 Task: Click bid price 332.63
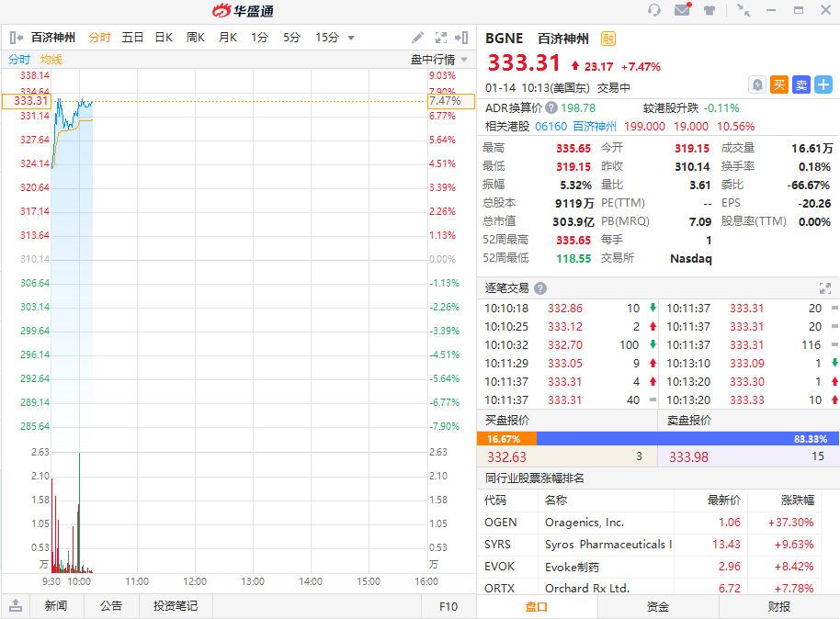pos(506,456)
